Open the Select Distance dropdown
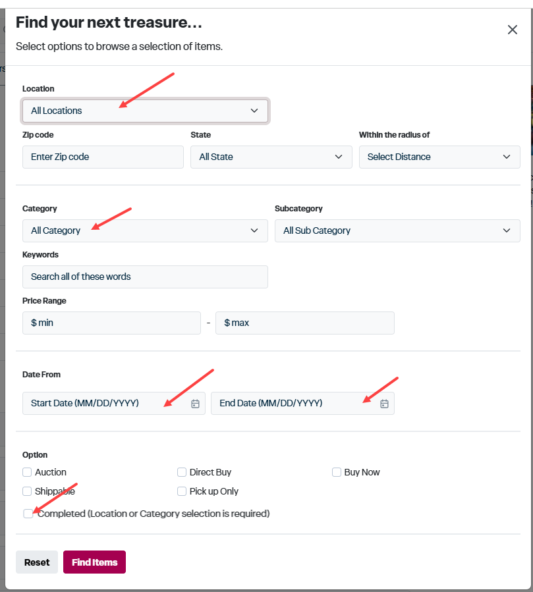The image size is (533, 592). pos(439,157)
